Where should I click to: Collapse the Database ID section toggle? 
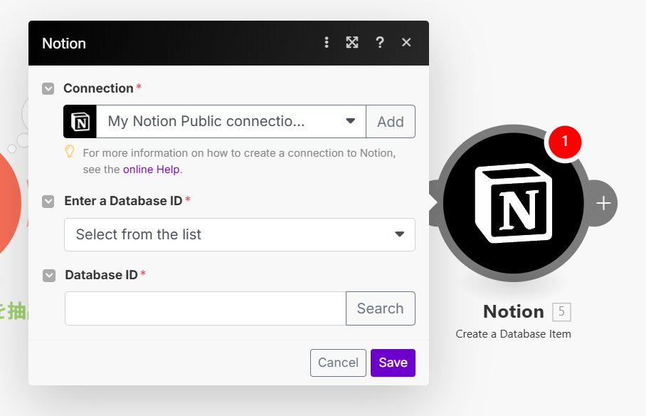(x=49, y=276)
